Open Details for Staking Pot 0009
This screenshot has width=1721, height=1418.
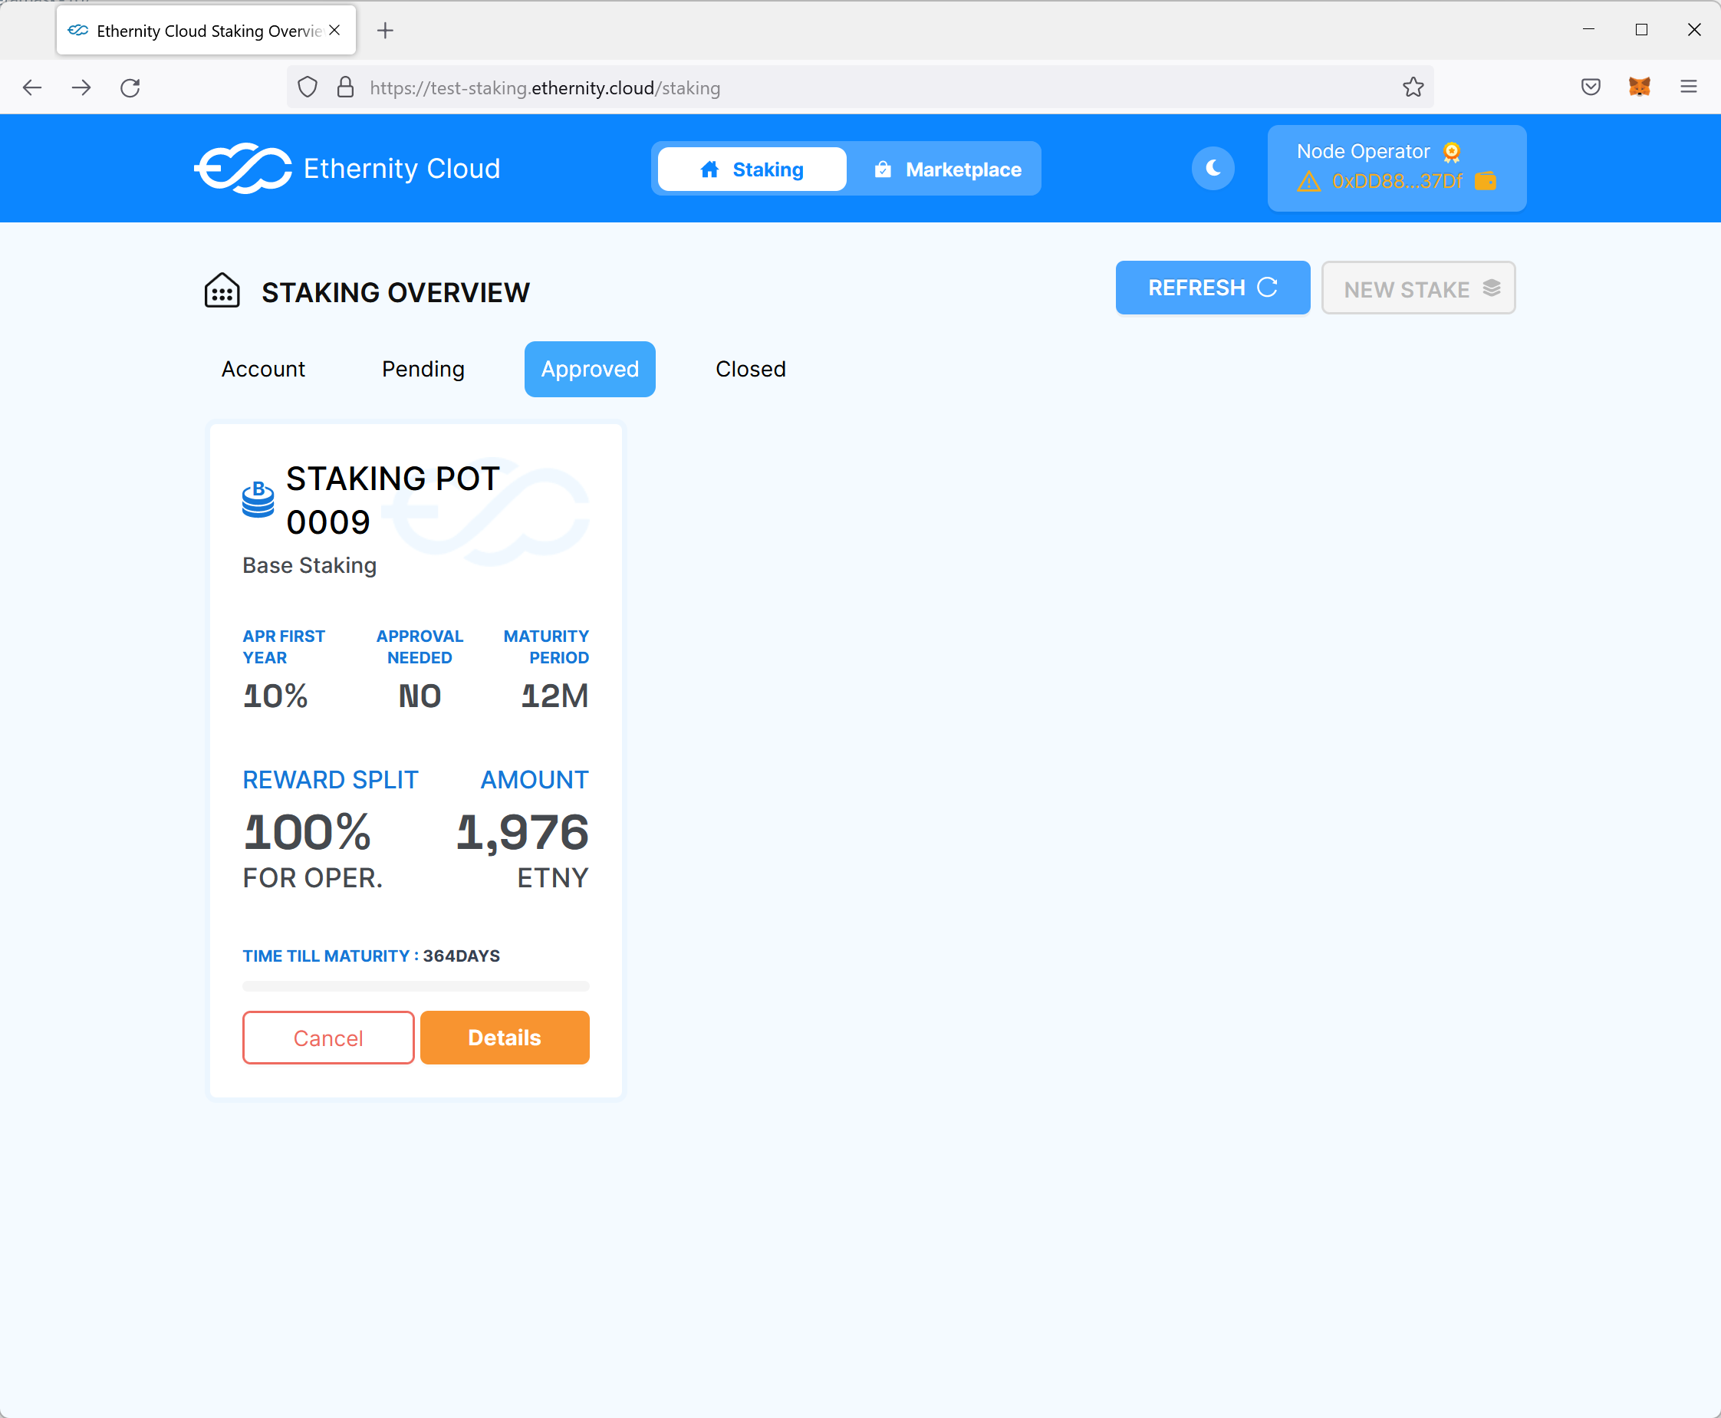coord(504,1038)
